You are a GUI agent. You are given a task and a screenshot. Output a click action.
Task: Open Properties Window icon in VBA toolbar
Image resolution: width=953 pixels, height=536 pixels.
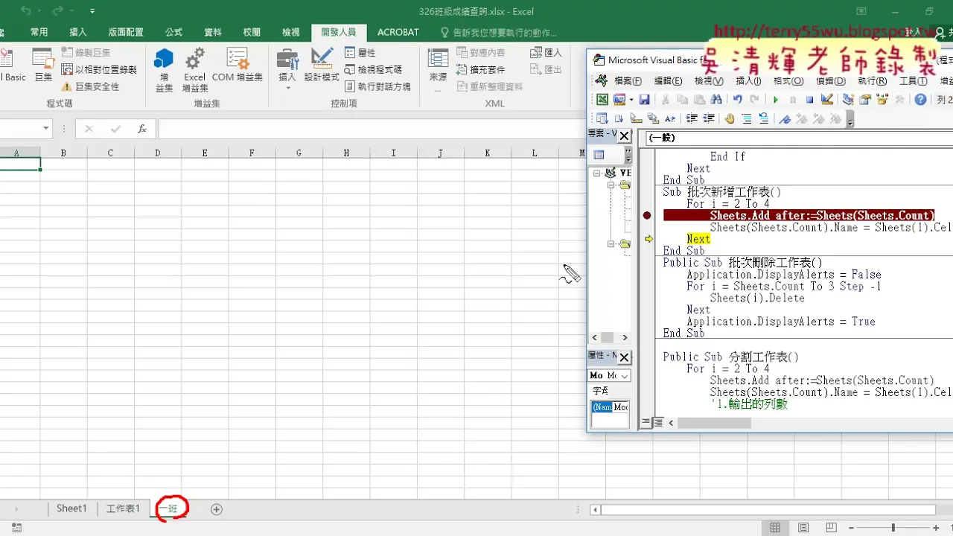pyautogui.click(x=864, y=100)
